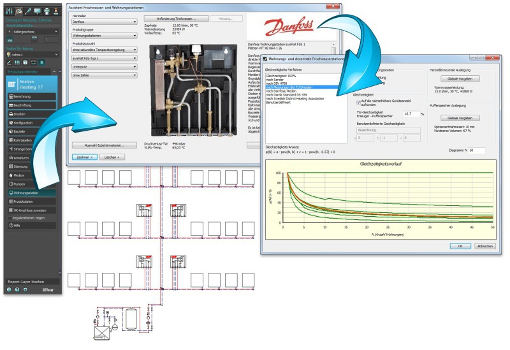Click the info icon at the panel bottom
Image resolution: width=510 pixels, height=350 pixels.
[x=9, y=289]
